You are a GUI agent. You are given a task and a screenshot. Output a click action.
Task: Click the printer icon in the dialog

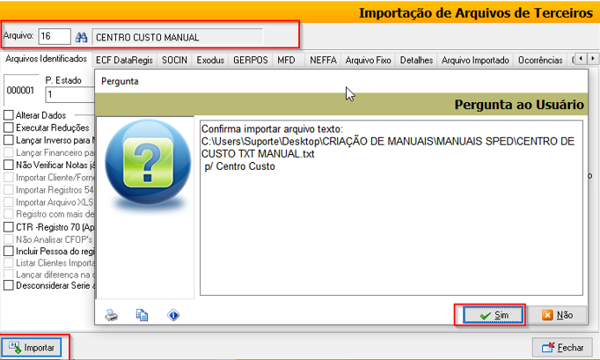point(112,314)
